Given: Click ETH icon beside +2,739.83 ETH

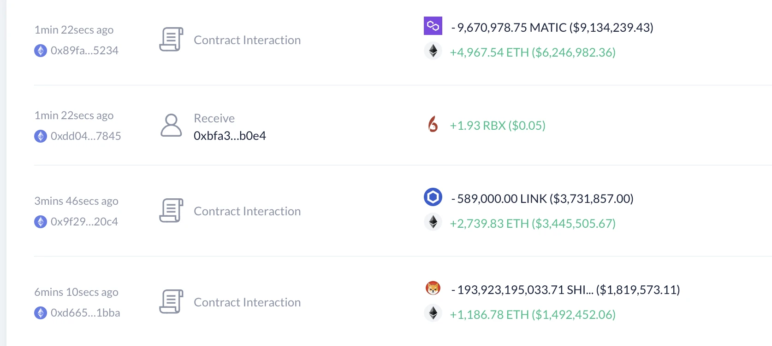Looking at the screenshot, I should pyautogui.click(x=433, y=222).
